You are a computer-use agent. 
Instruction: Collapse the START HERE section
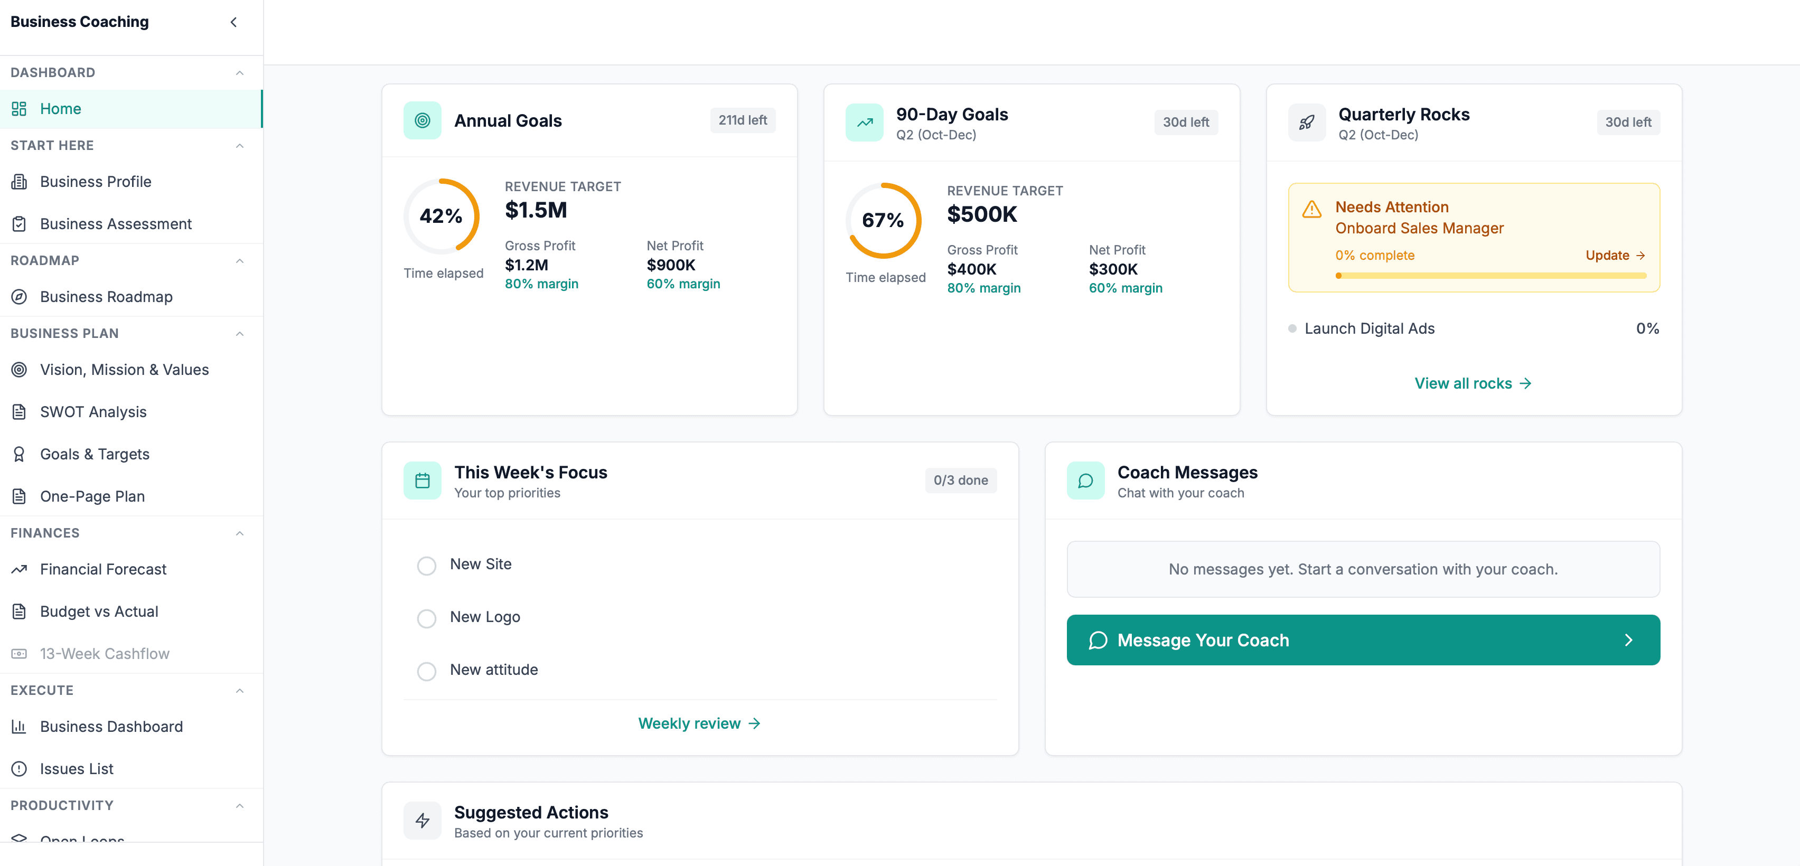pyautogui.click(x=240, y=145)
